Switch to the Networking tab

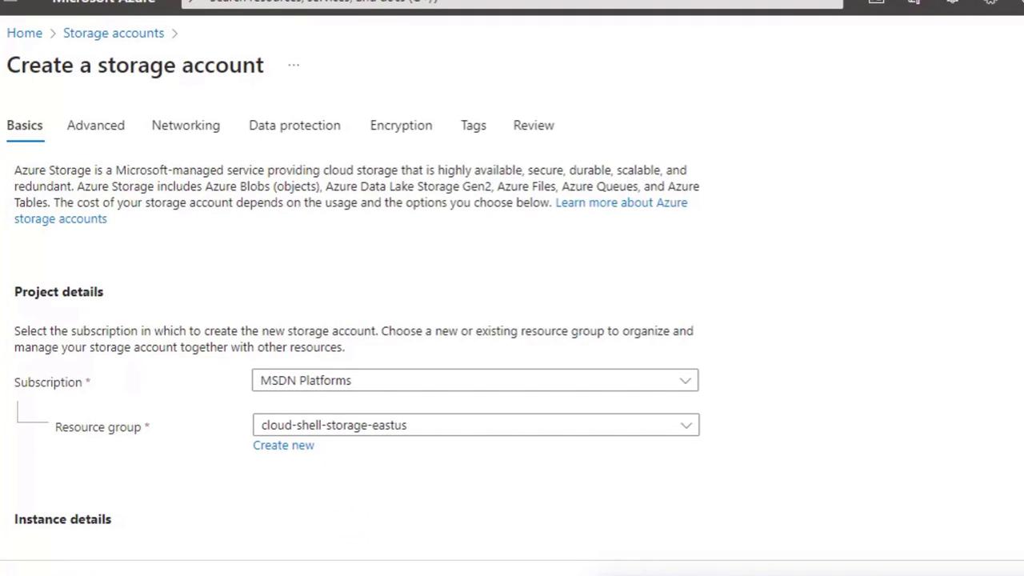(186, 126)
